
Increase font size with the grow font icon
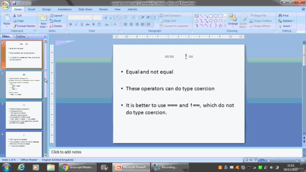coord(106,18)
